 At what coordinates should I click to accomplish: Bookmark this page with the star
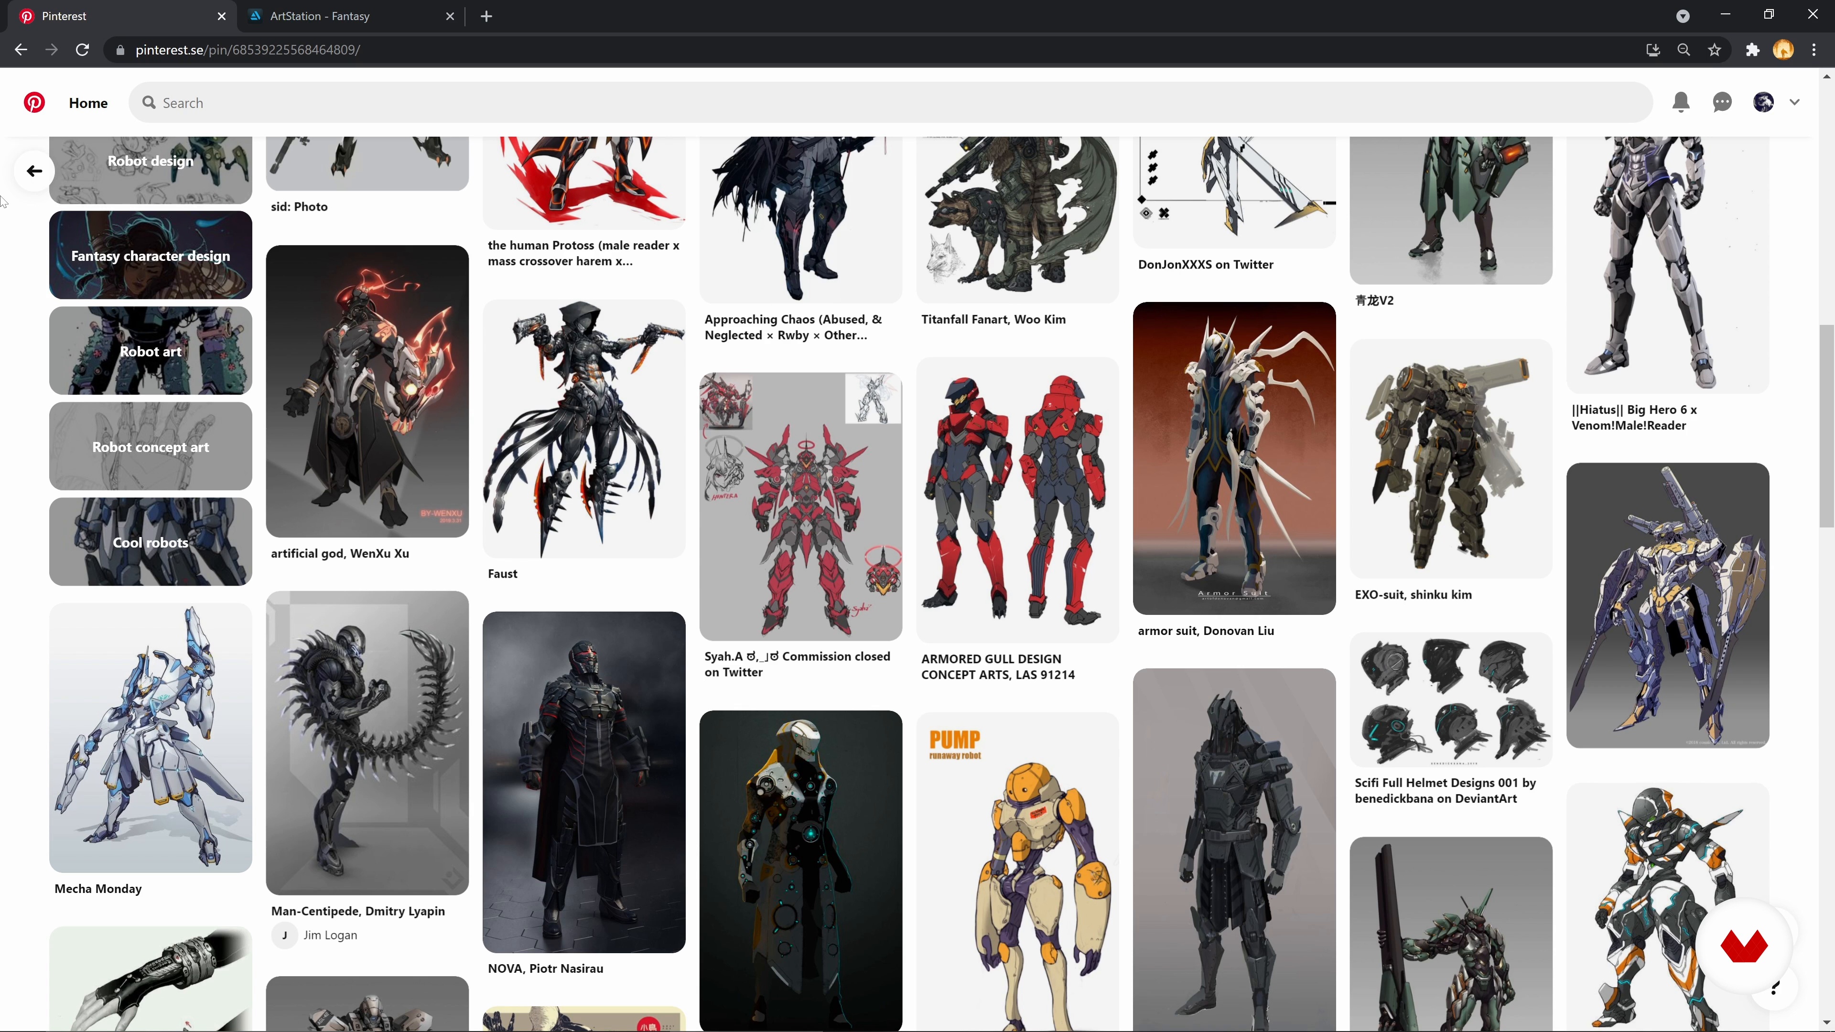coord(1715,50)
